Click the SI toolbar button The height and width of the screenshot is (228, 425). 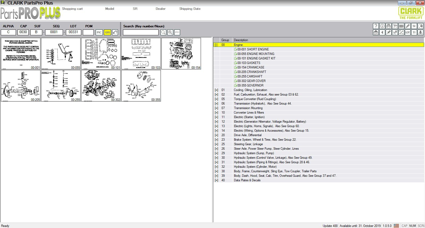pos(414,26)
